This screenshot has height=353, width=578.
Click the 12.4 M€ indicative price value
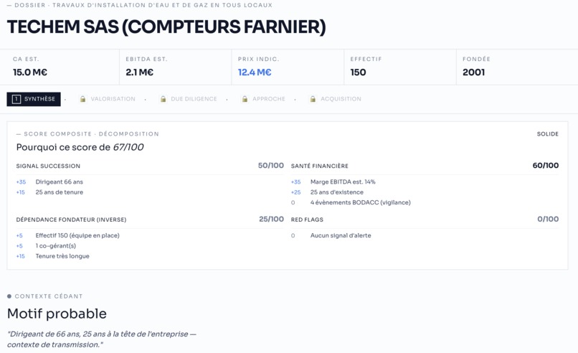pyautogui.click(x=255, y=72)
